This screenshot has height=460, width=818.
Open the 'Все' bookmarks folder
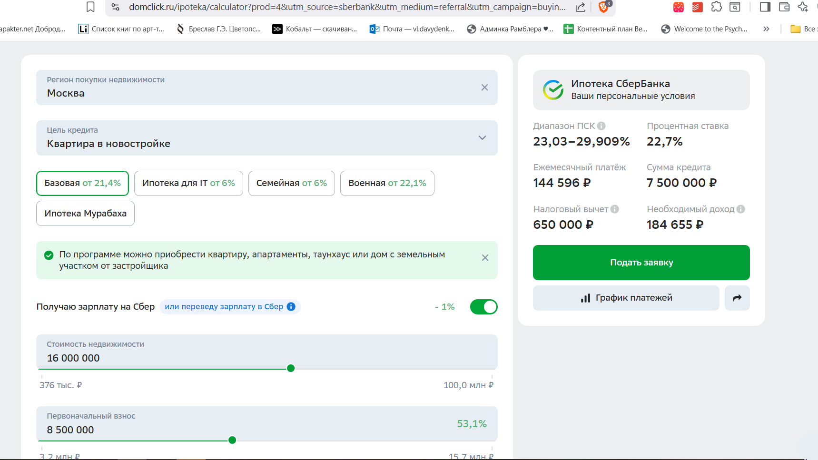click(x=804, y=29)
